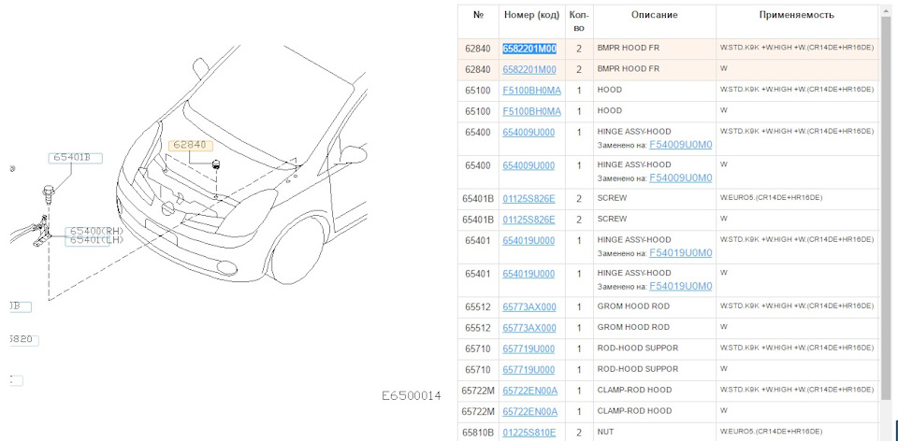
Task: Open the first 654019U000 hinge part link
Action: 529,240
